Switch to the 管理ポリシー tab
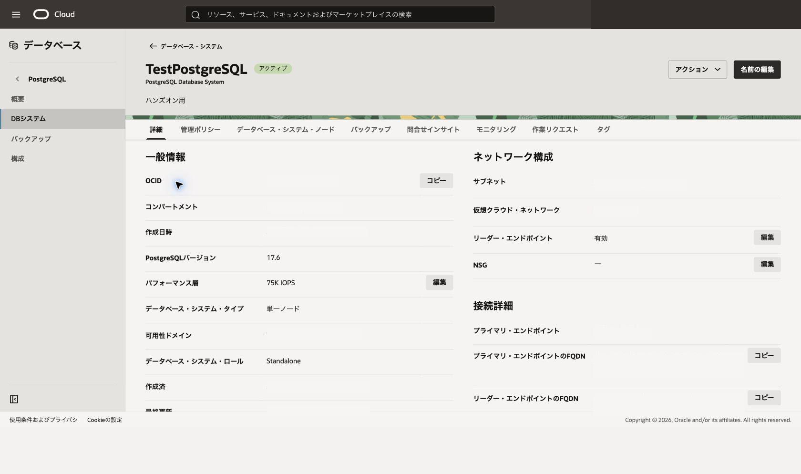Screen dimensions: 801x474 (201, 130)
